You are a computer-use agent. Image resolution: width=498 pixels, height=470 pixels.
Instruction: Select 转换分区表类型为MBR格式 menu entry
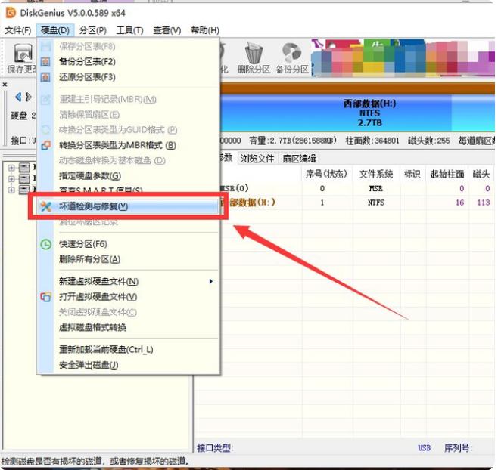tap(117, 145)
